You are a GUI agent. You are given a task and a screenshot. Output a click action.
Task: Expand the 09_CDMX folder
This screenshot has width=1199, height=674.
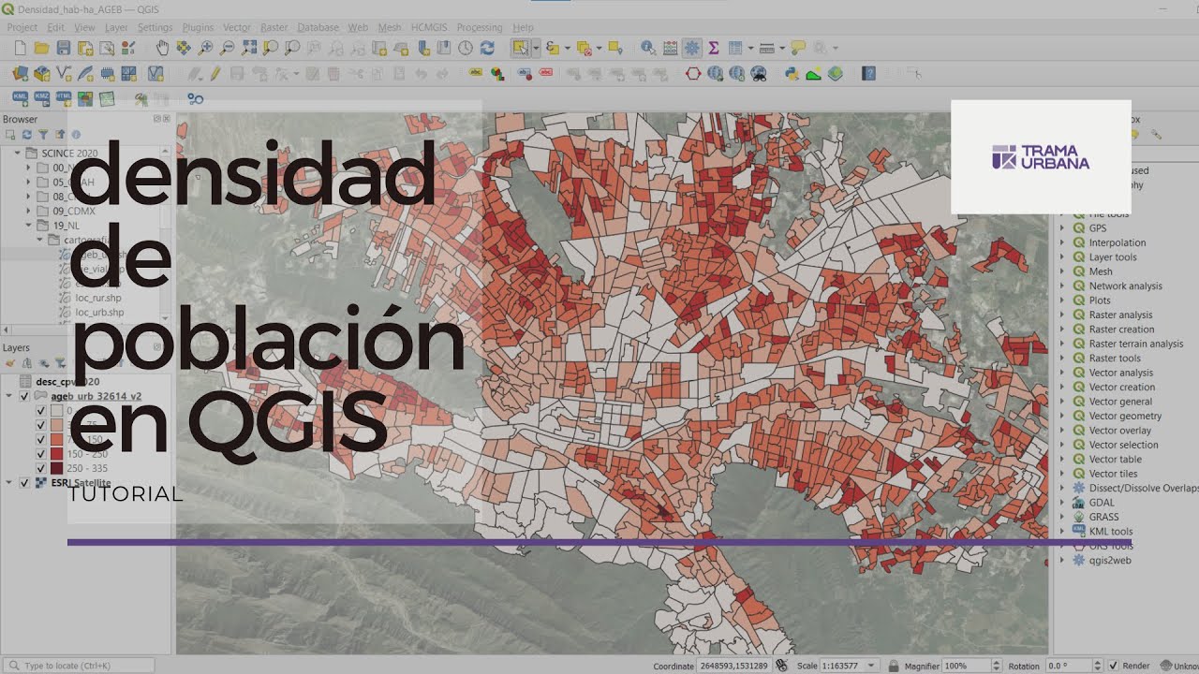29,211
